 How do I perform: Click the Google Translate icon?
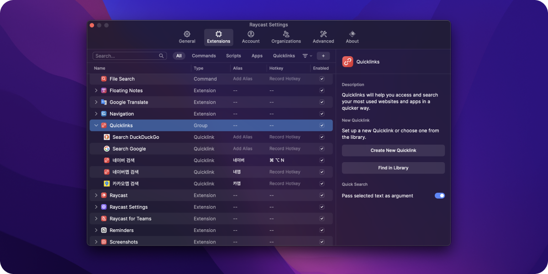pos(104,102)
